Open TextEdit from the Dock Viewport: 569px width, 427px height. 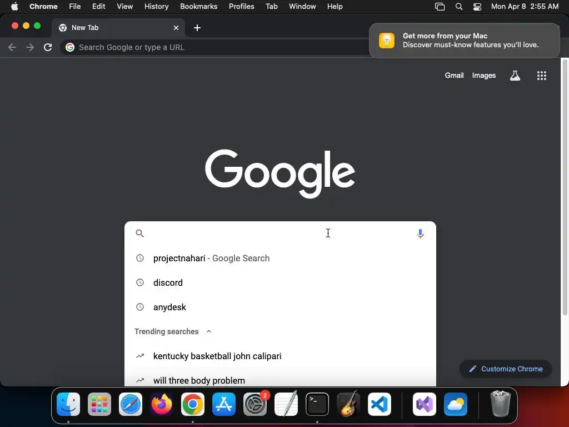286,404
